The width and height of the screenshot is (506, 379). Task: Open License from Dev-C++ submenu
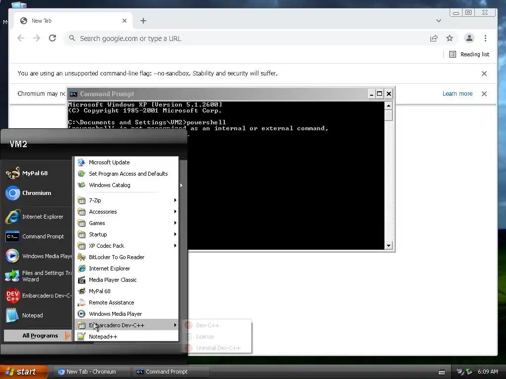click(216, 337)
